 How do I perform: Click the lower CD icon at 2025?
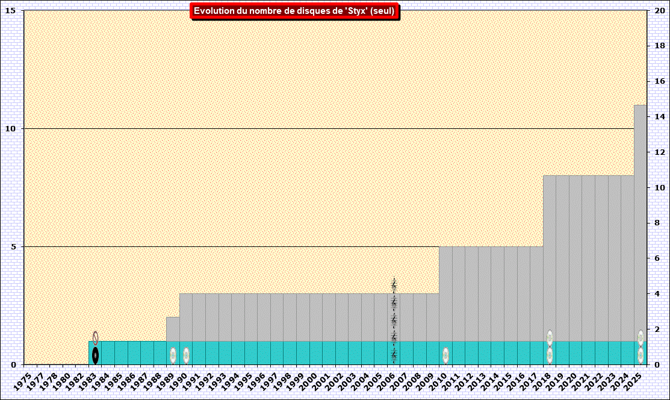641,355
